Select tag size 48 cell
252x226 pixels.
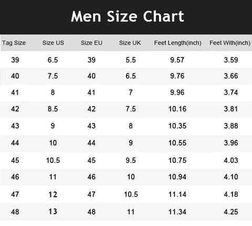pyautogui.click(x=15, y=212)
